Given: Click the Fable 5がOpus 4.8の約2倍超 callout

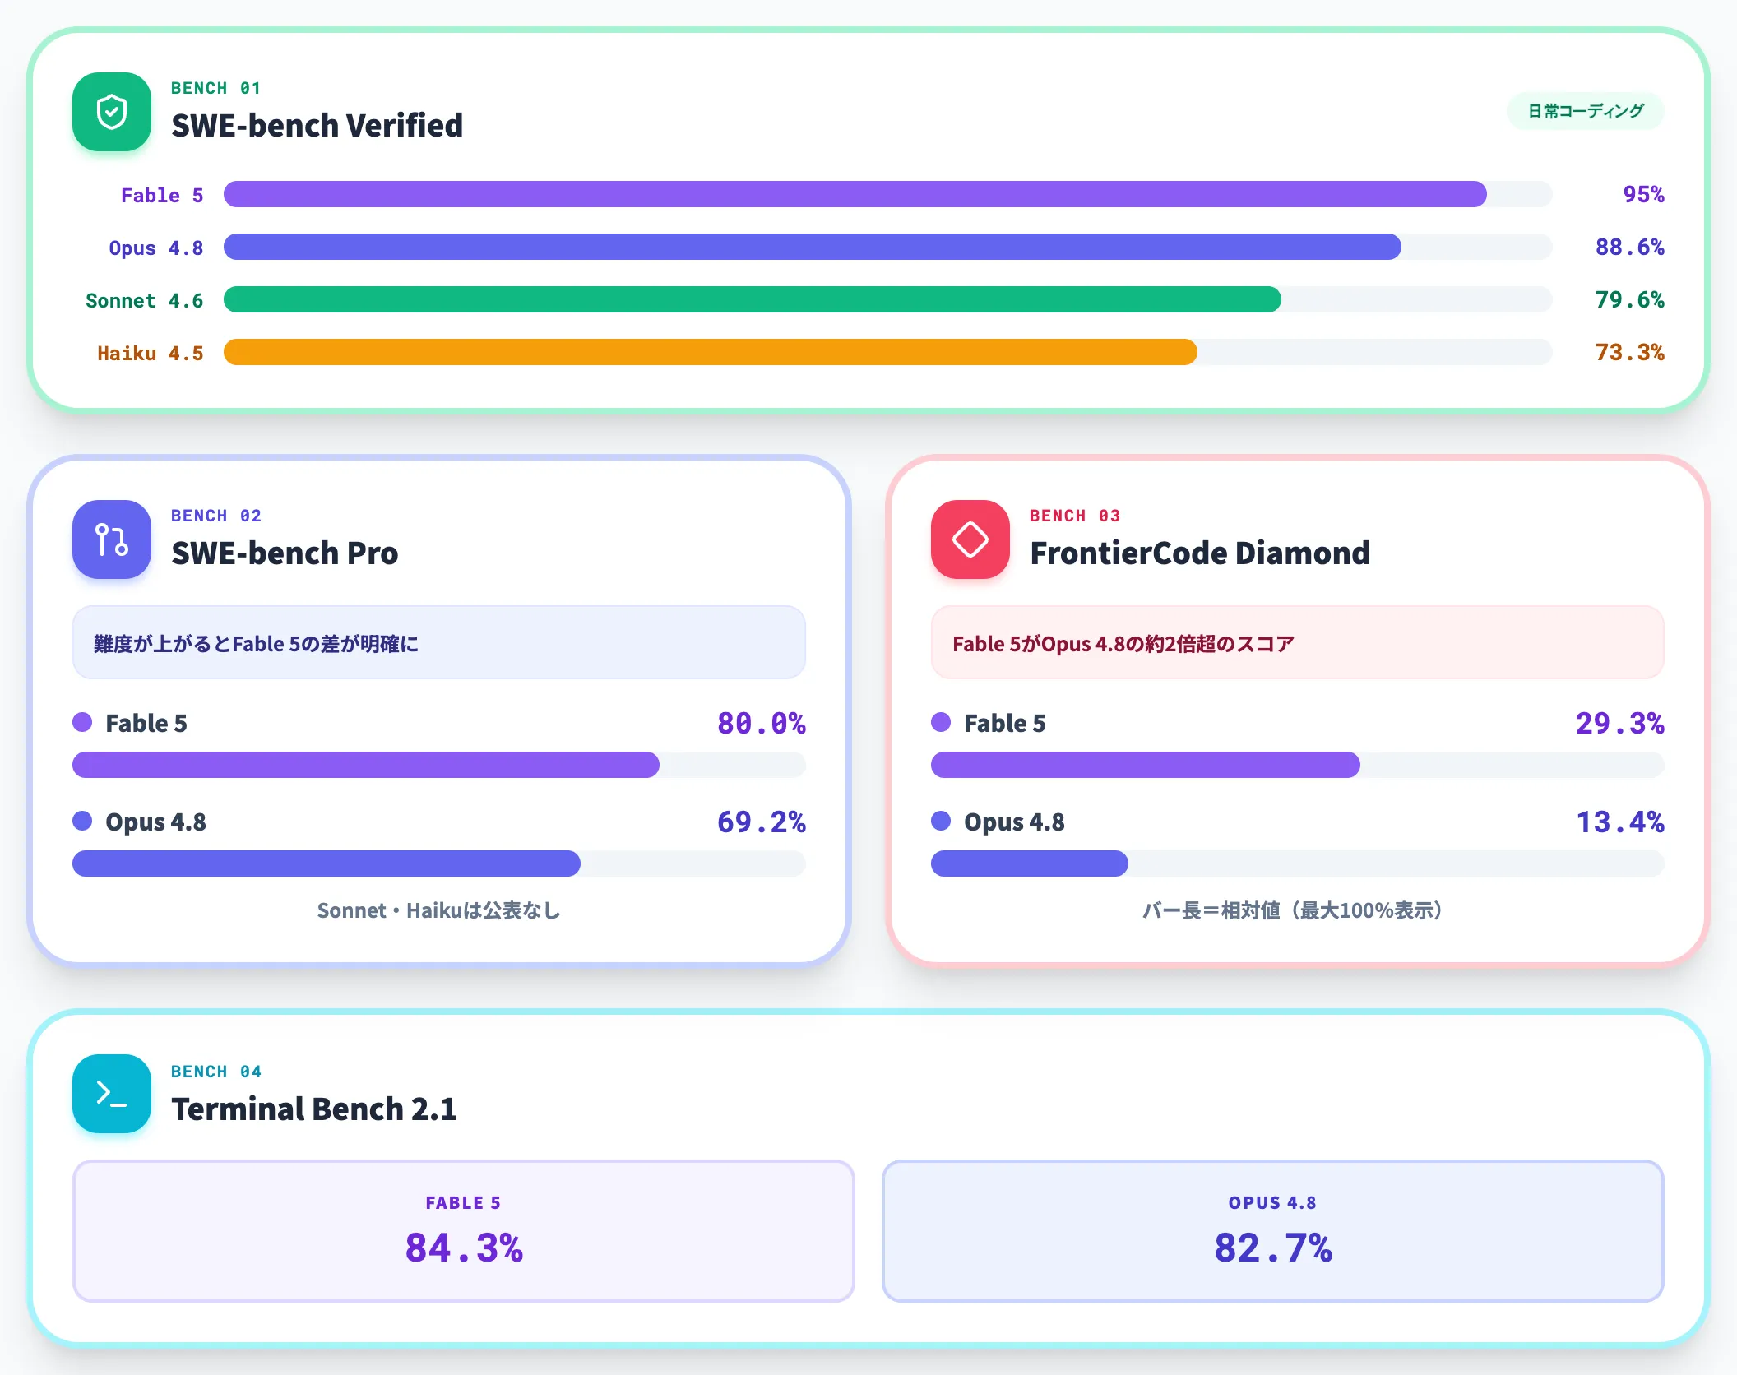Looking at the screenshot, I should coord(1298,643).
